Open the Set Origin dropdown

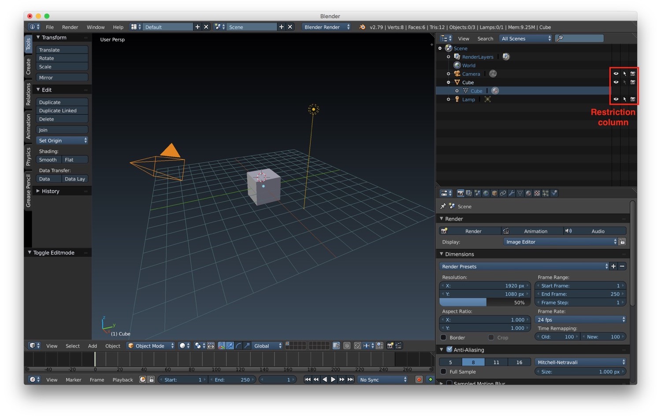pyautogui.click(x=62, y=140)
